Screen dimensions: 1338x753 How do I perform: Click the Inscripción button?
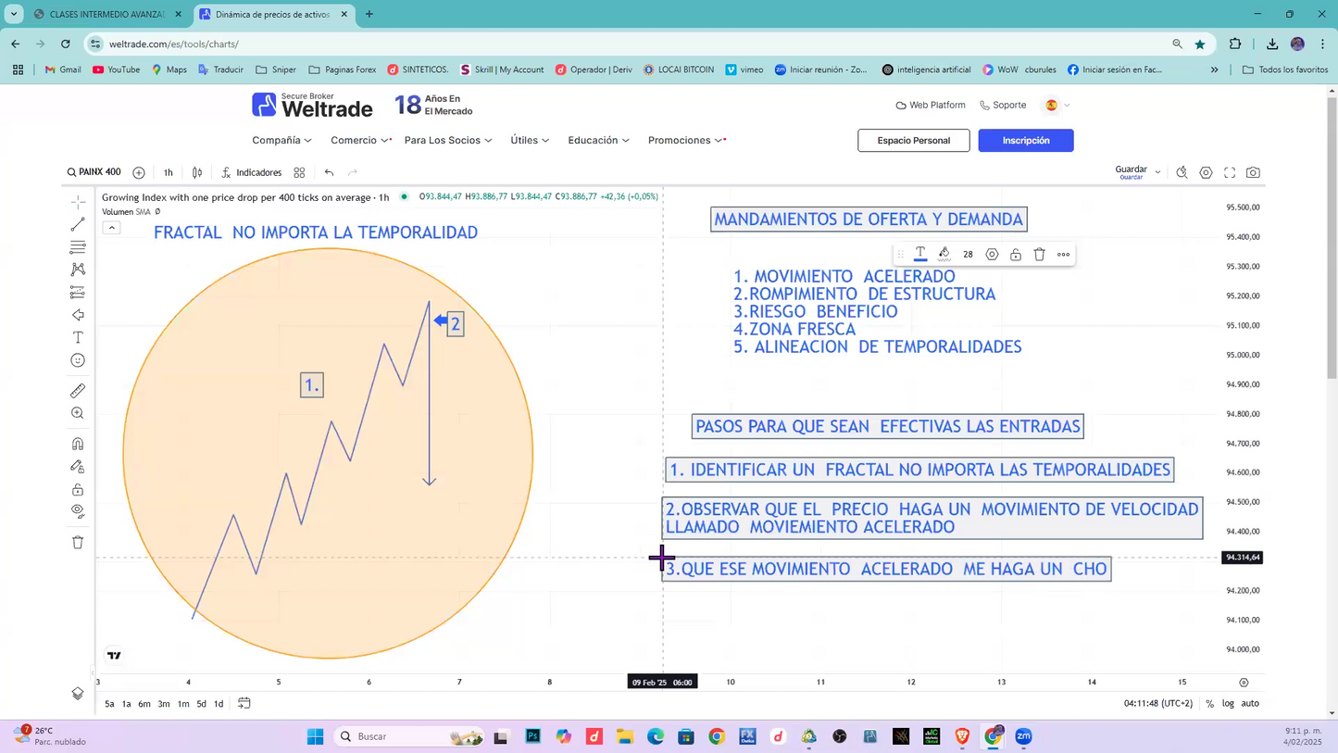coord(1025,140)
